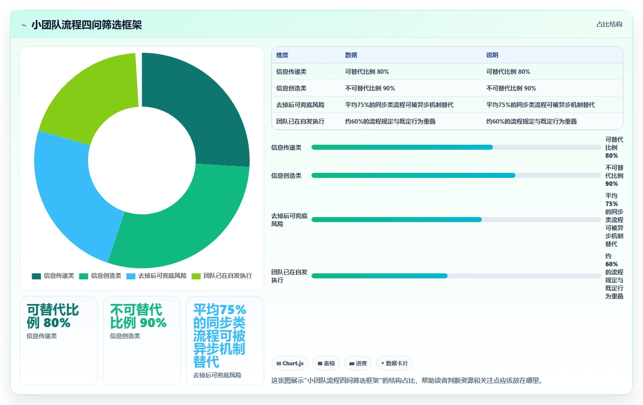Toggle the 信息创造类 legend swatch
Image resolution: width=643 pixels, height=405 pixels.
point(83,276)
